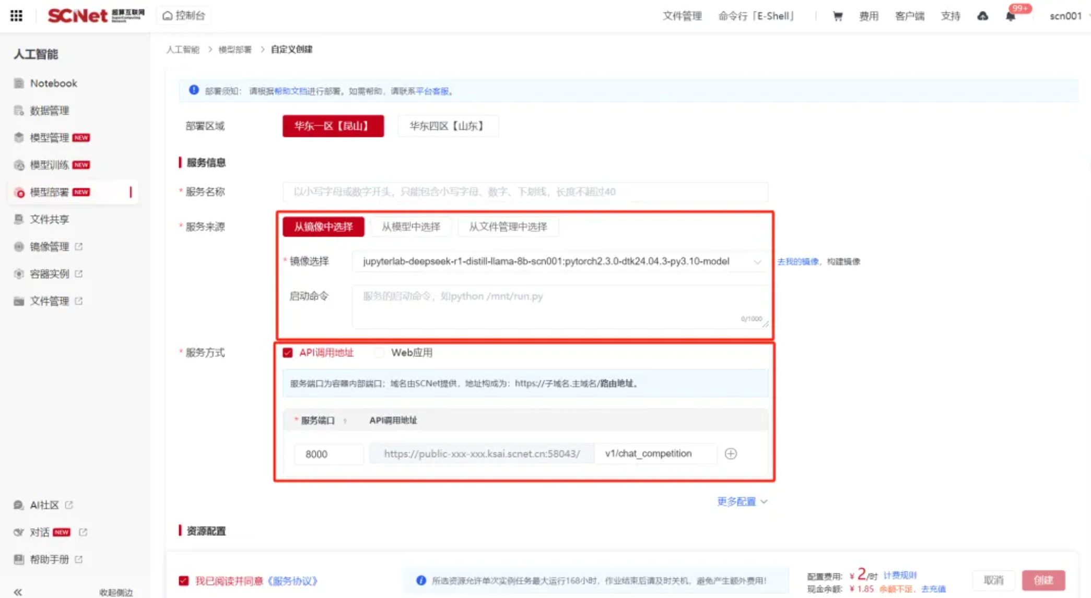The image size is (1091, 598).
Task: Collapse sidebar with double-chevron icon
Action: coord(18,592)
